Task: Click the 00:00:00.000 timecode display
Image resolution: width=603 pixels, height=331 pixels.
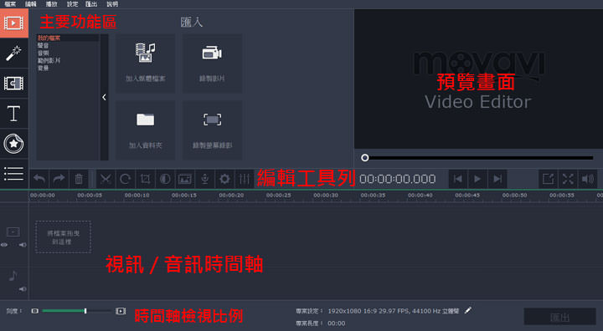Action: pos(397,179)
